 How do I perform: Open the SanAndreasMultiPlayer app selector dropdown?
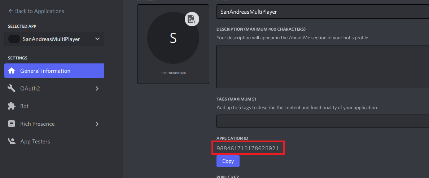point(54,39)
